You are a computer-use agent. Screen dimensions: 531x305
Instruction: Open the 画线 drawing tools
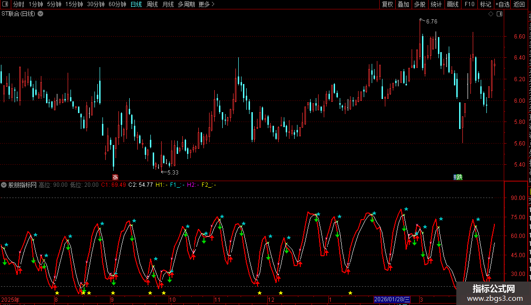(453, 4)
